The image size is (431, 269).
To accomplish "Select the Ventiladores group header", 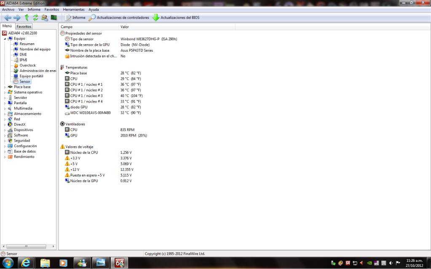I will [72, 124].
